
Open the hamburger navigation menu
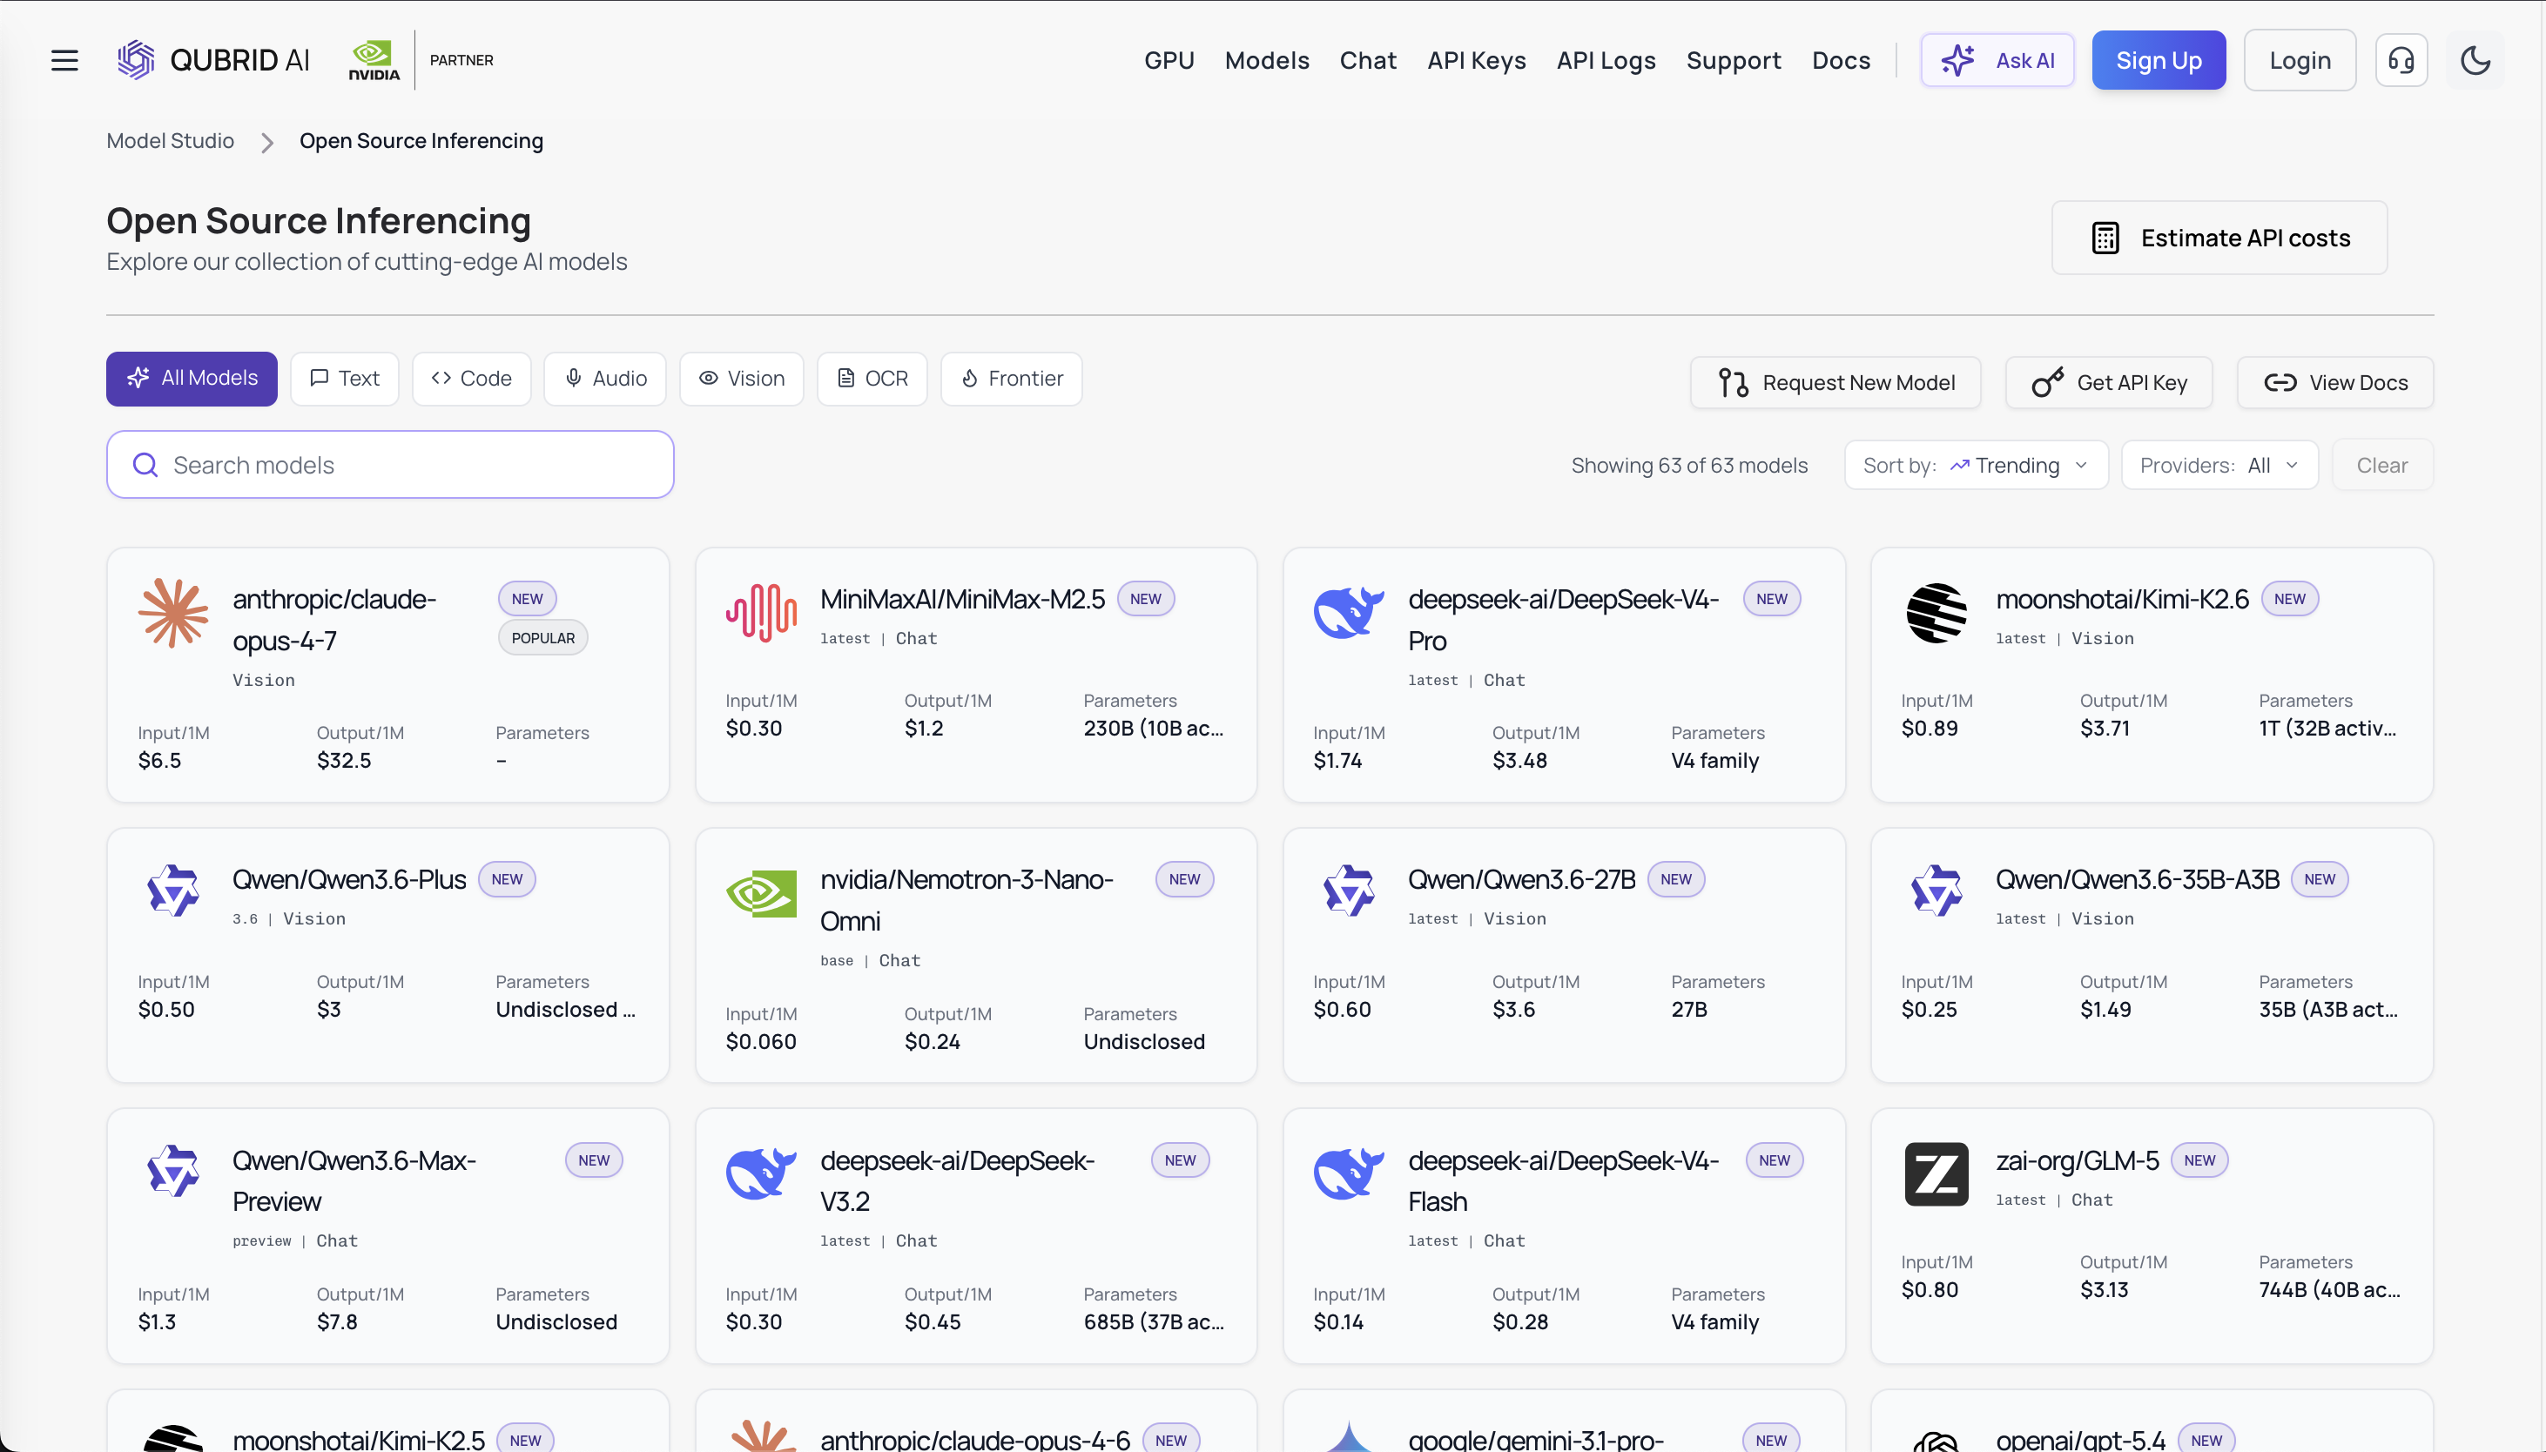(64, 60)
